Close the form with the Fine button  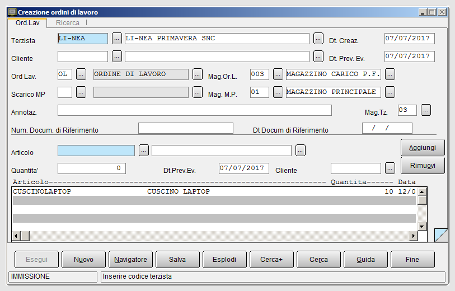[412, 259]
